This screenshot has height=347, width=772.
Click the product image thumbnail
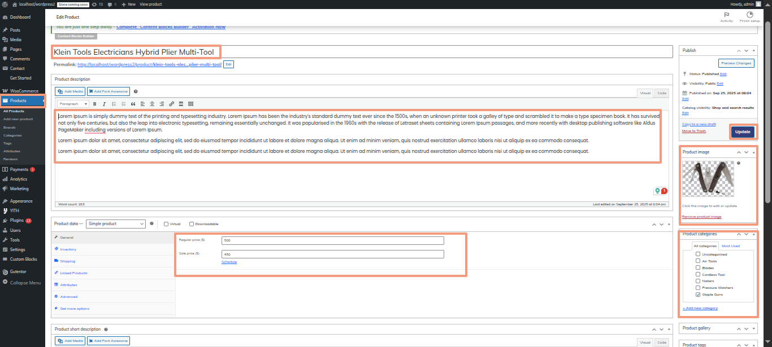point(708,179)
